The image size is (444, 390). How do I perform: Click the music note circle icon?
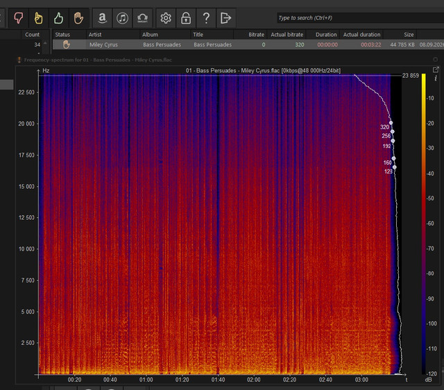coord(122,18)
